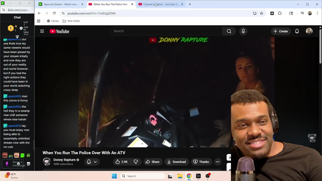Open media controls music-list icon

(x=302, y=13)
